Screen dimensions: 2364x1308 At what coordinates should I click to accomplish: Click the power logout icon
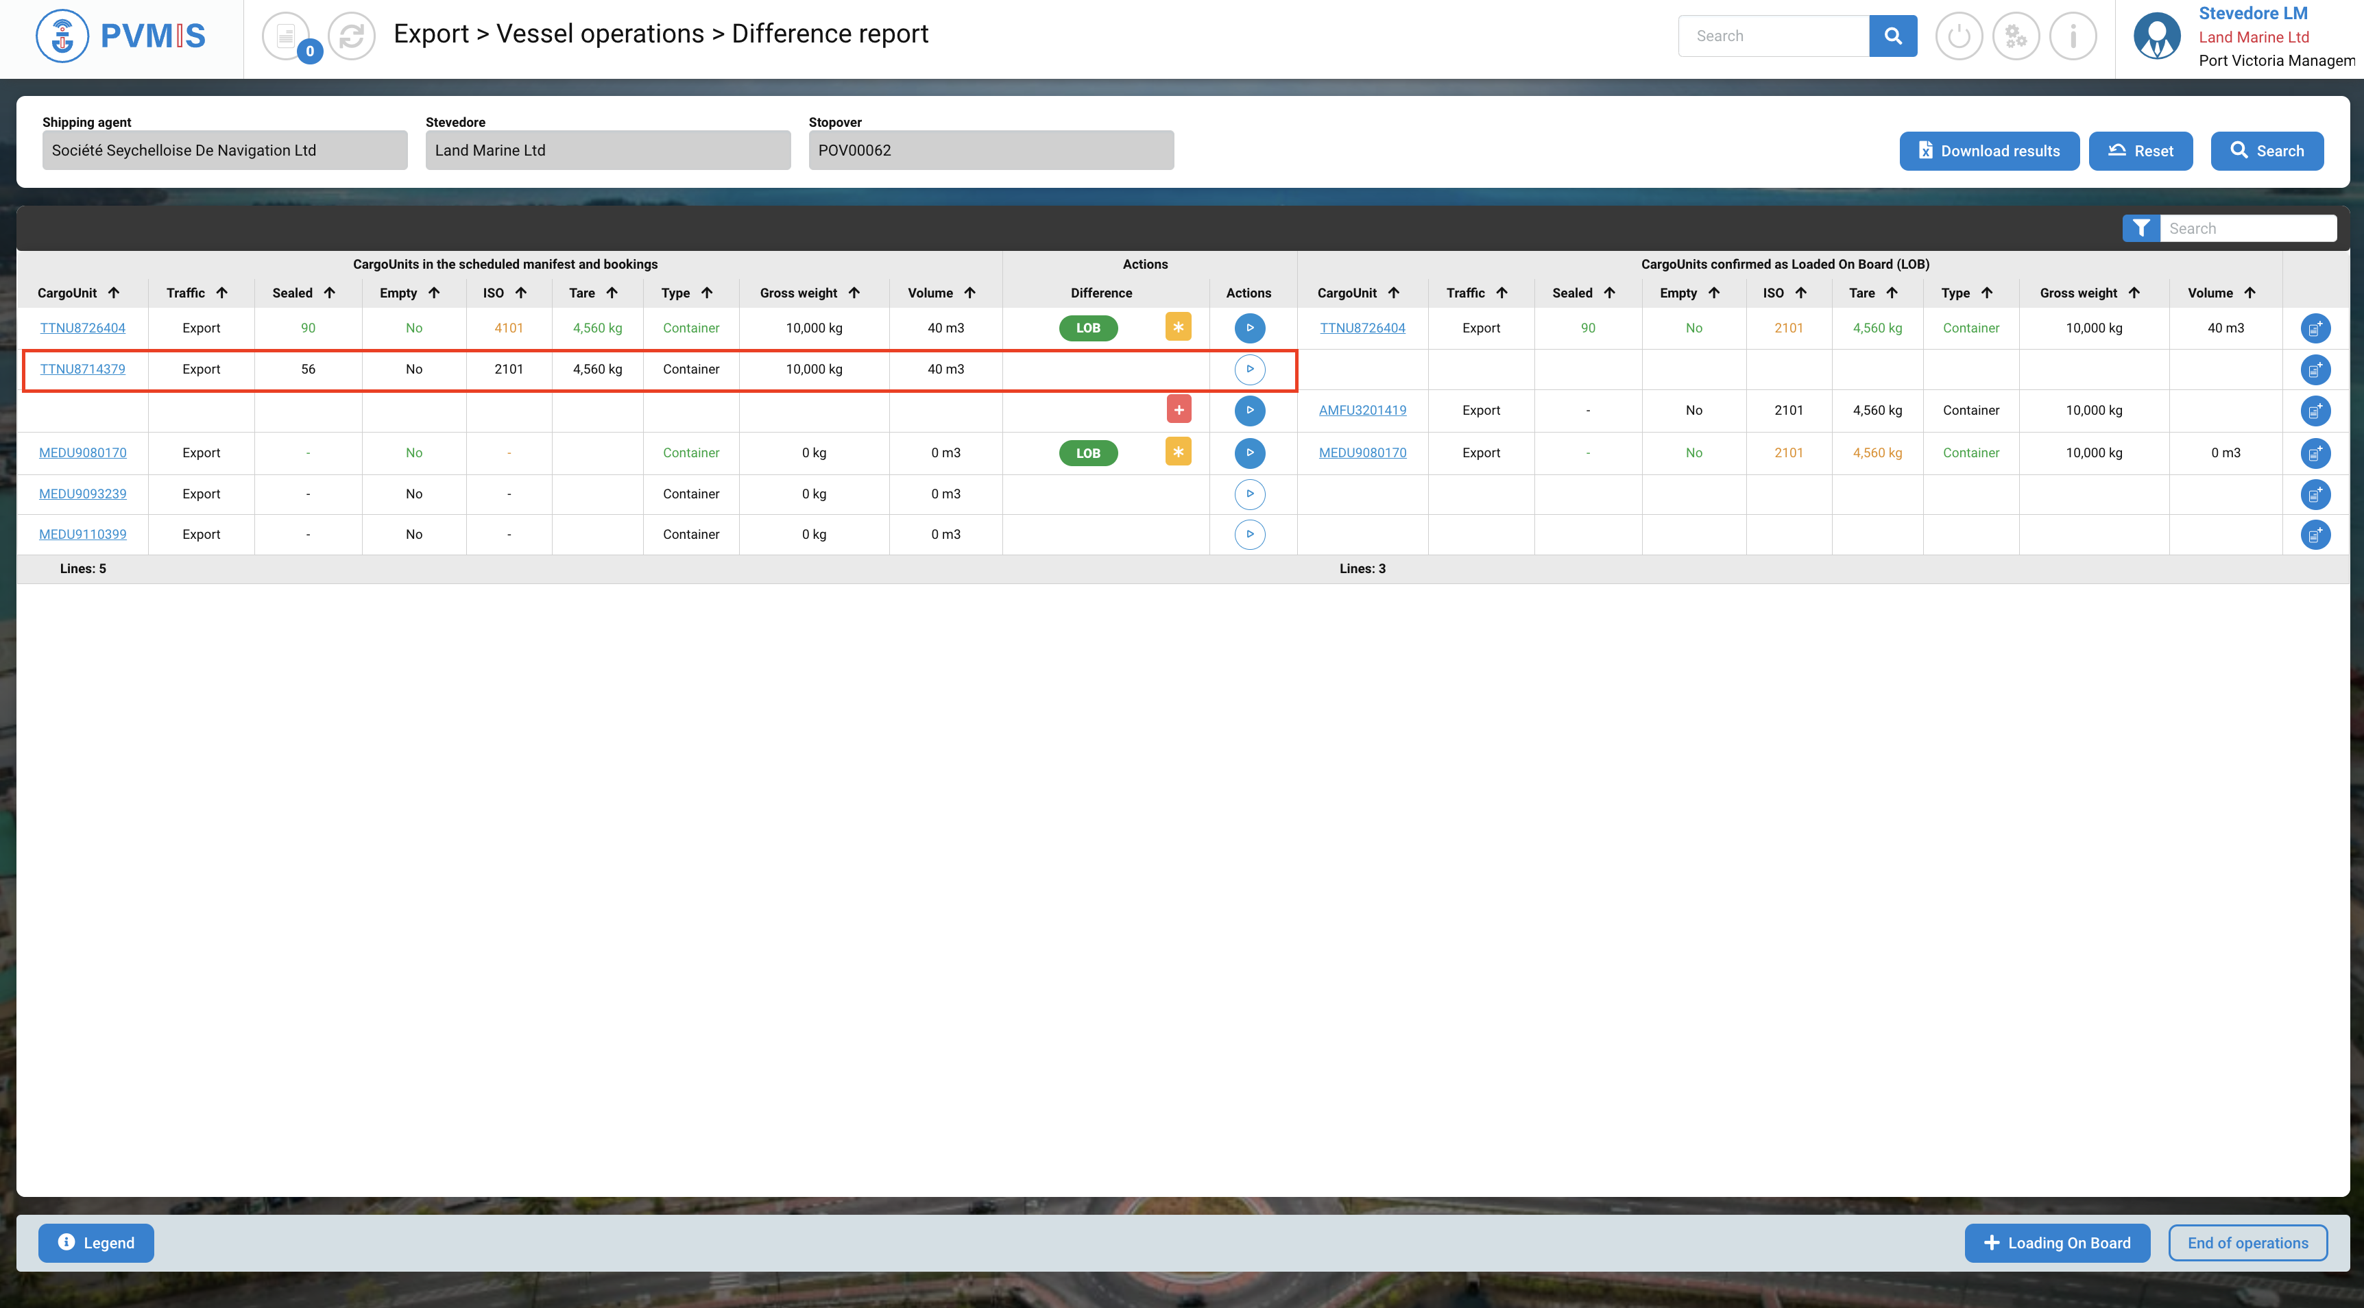pyautogui.click(x=1958, y=37)
